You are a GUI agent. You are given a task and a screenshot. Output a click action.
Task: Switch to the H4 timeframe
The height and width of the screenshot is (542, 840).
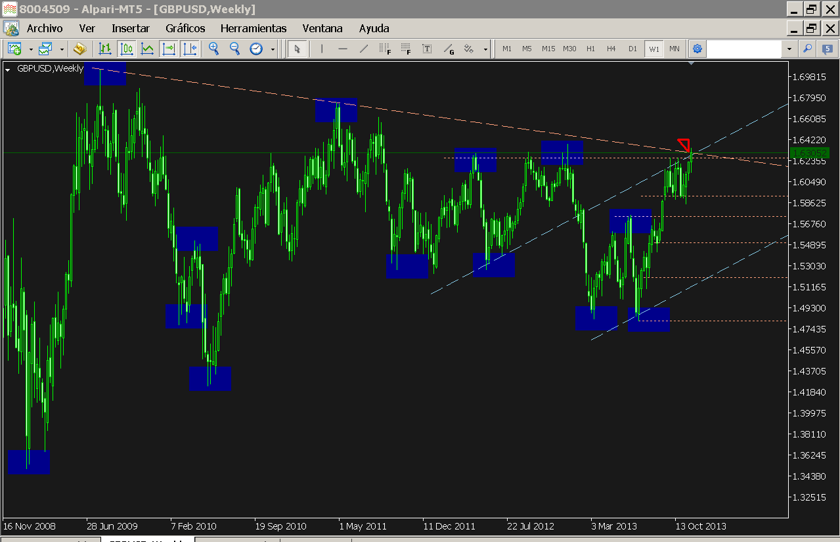pyautogui.click(x=611, y=49)
